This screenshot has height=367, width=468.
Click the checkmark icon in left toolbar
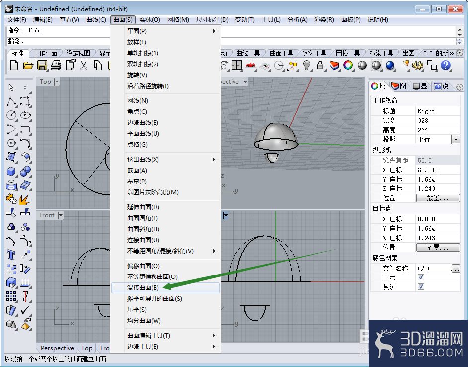(26, 310)
